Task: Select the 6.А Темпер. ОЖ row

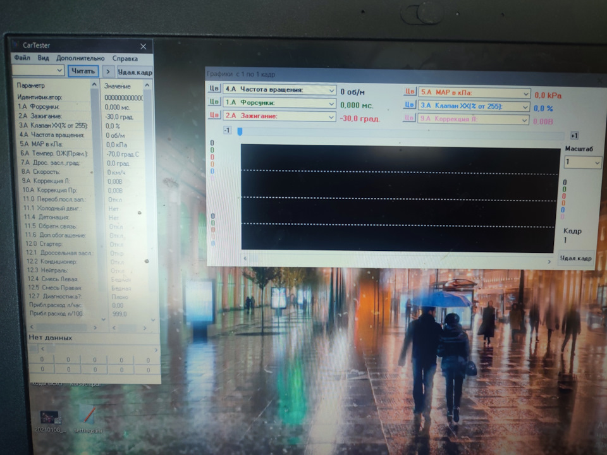Action: pos(54,153)
